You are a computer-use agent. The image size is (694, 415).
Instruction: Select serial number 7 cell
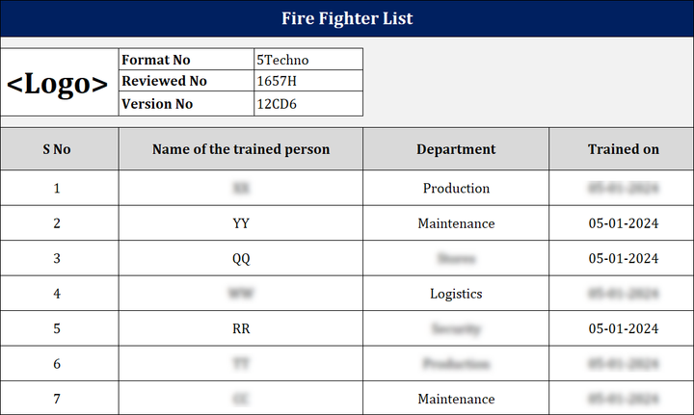point(57,399)
